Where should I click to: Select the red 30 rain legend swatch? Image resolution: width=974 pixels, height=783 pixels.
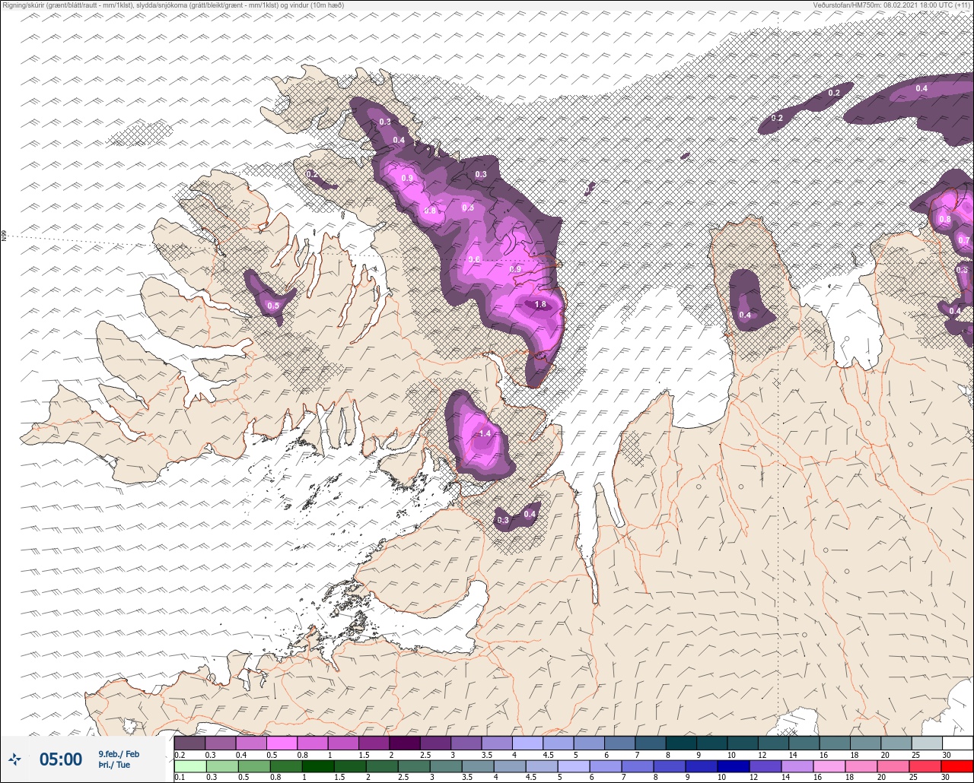[x=957, y=766]
